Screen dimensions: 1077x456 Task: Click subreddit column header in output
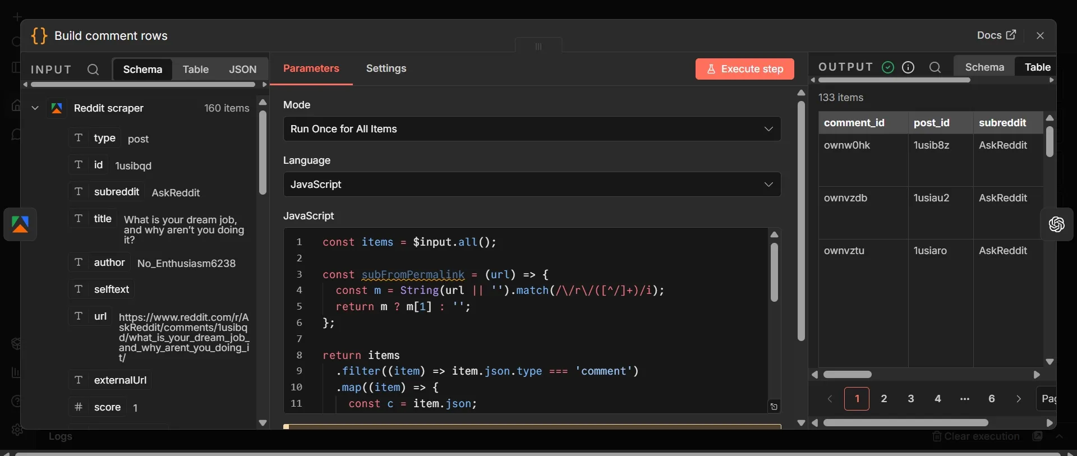1008,123
